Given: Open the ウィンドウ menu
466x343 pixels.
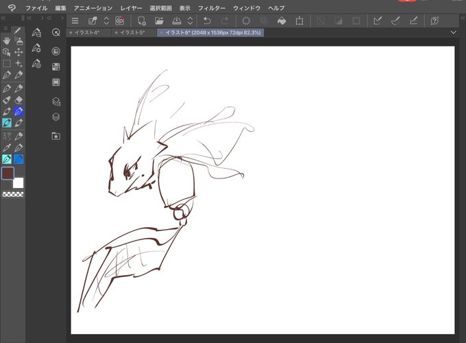Looking at the screenshot, I should (x=247, y=8).
